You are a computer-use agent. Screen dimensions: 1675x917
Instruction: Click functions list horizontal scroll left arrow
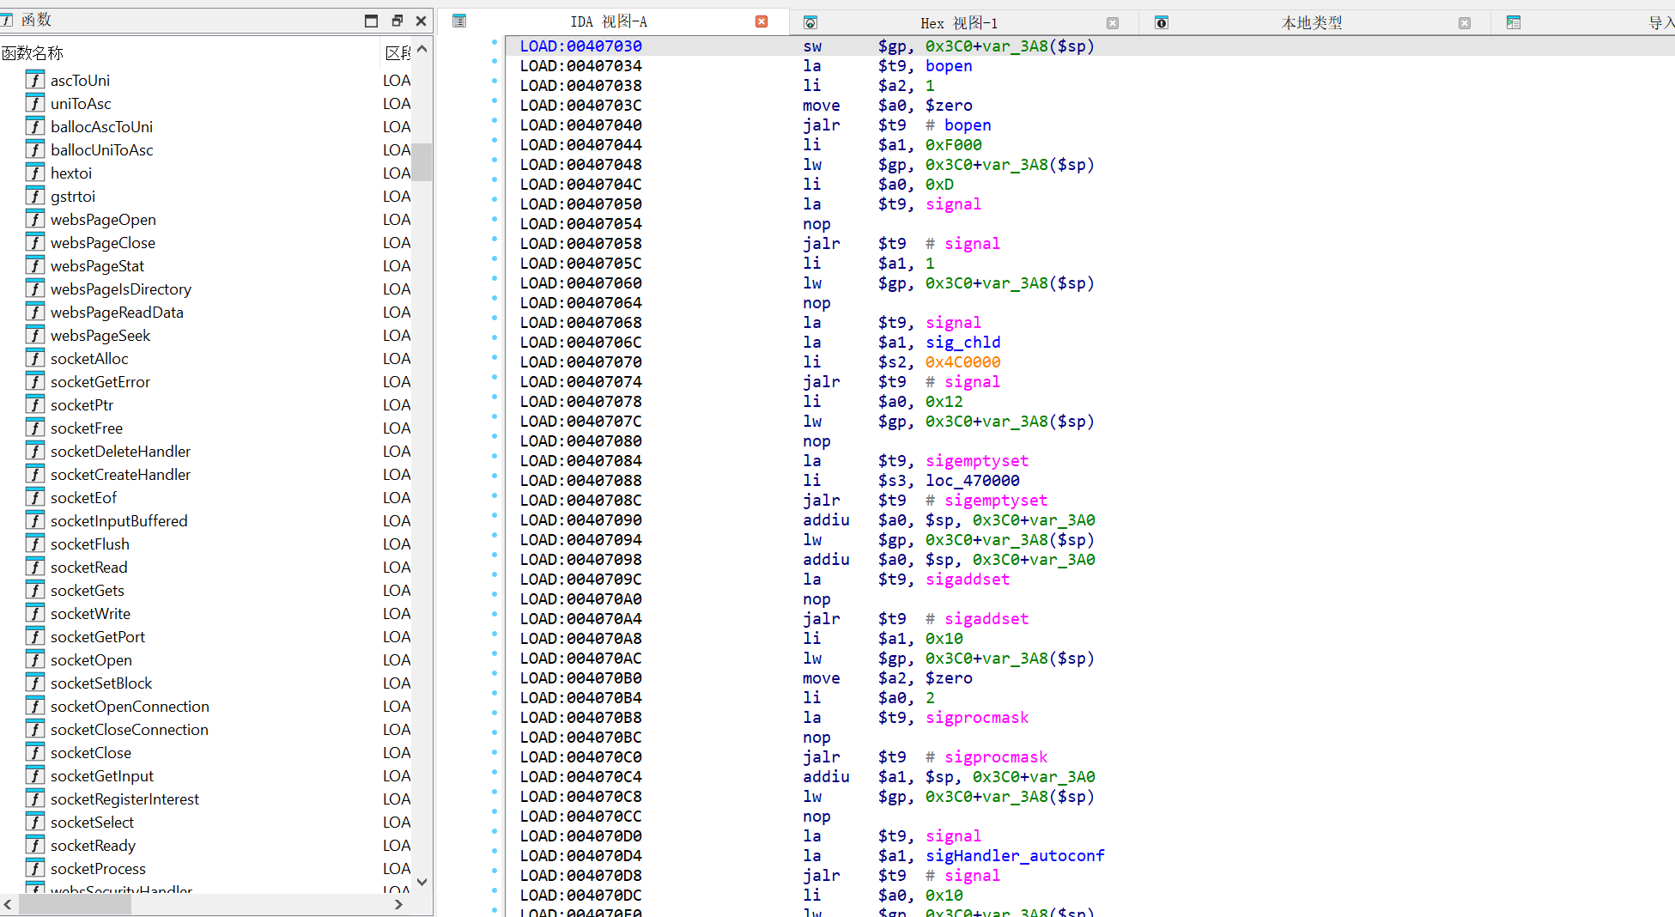pyautogui.click(x=8, y=904)
